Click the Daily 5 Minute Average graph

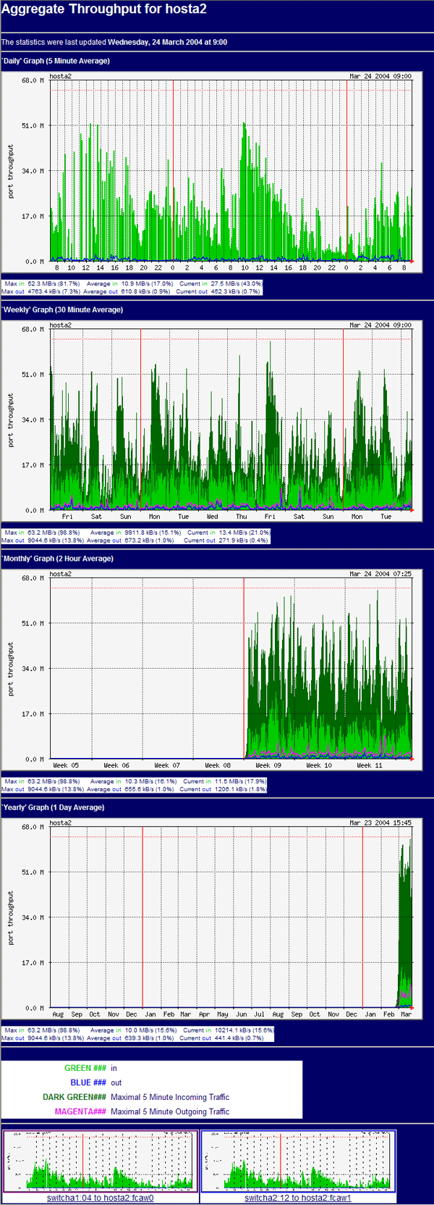[211, 171]
